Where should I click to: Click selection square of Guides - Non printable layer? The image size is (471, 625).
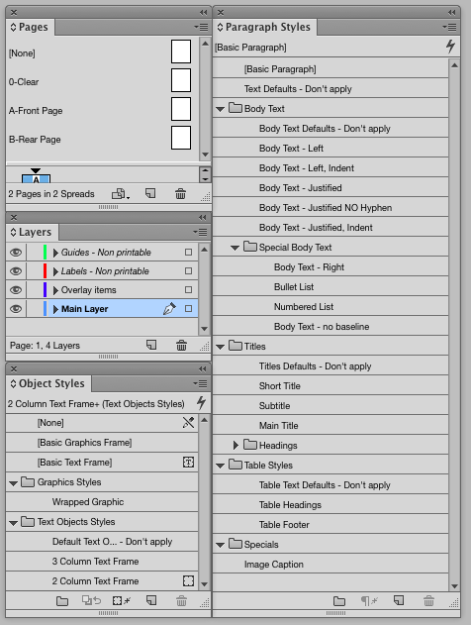point(188,253)
